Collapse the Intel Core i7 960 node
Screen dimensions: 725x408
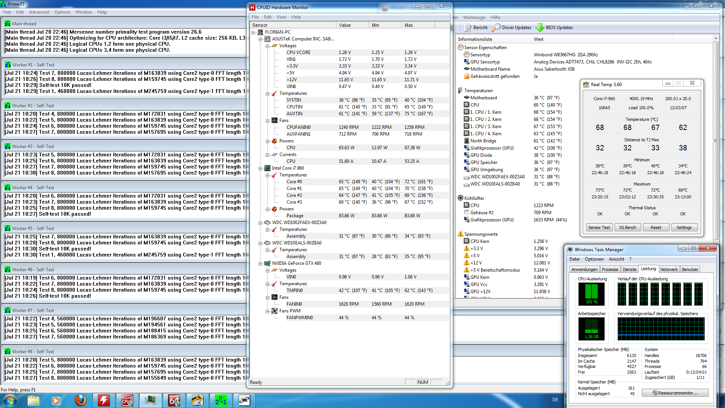[x=260, y=168]
